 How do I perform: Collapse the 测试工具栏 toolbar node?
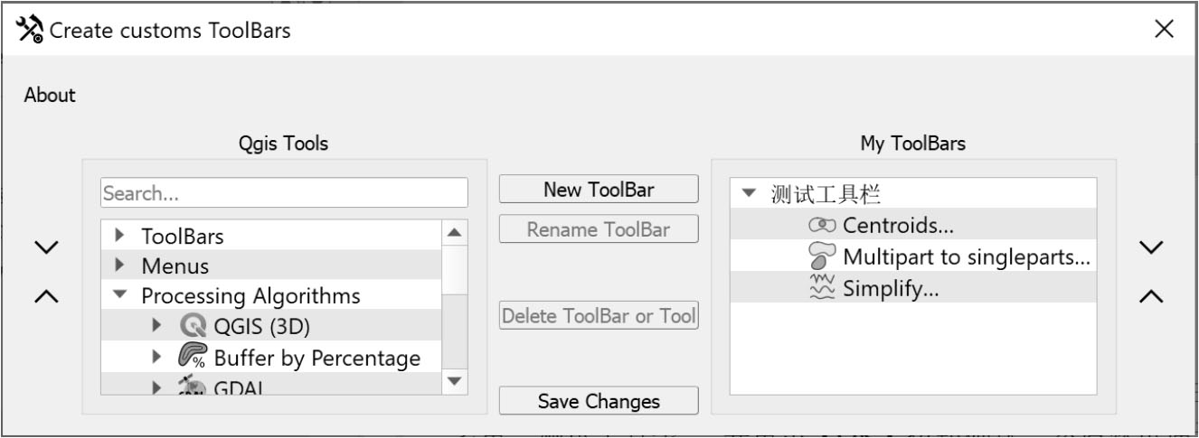[748, 193]
